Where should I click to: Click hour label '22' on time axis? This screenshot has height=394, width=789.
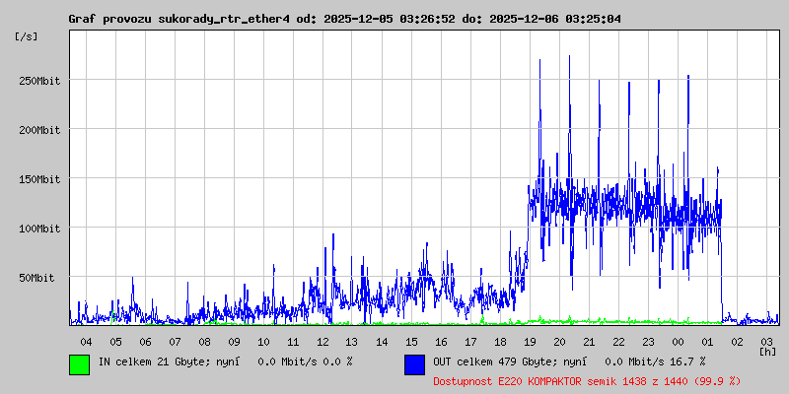pos(619,342)
